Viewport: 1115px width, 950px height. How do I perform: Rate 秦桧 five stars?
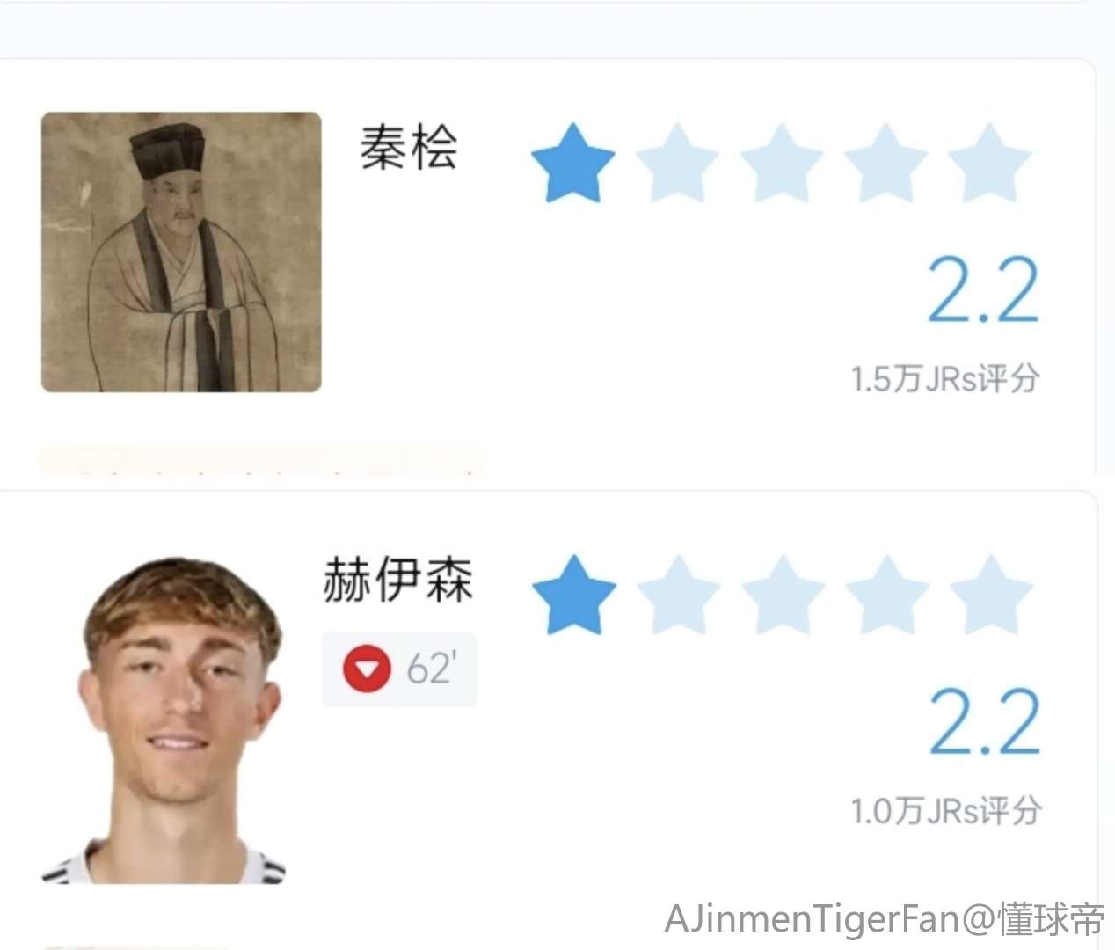click(x=989, y=164)
